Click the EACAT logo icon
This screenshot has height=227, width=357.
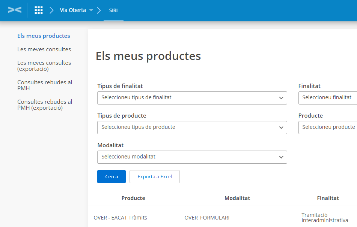click(x=15, y=10)
